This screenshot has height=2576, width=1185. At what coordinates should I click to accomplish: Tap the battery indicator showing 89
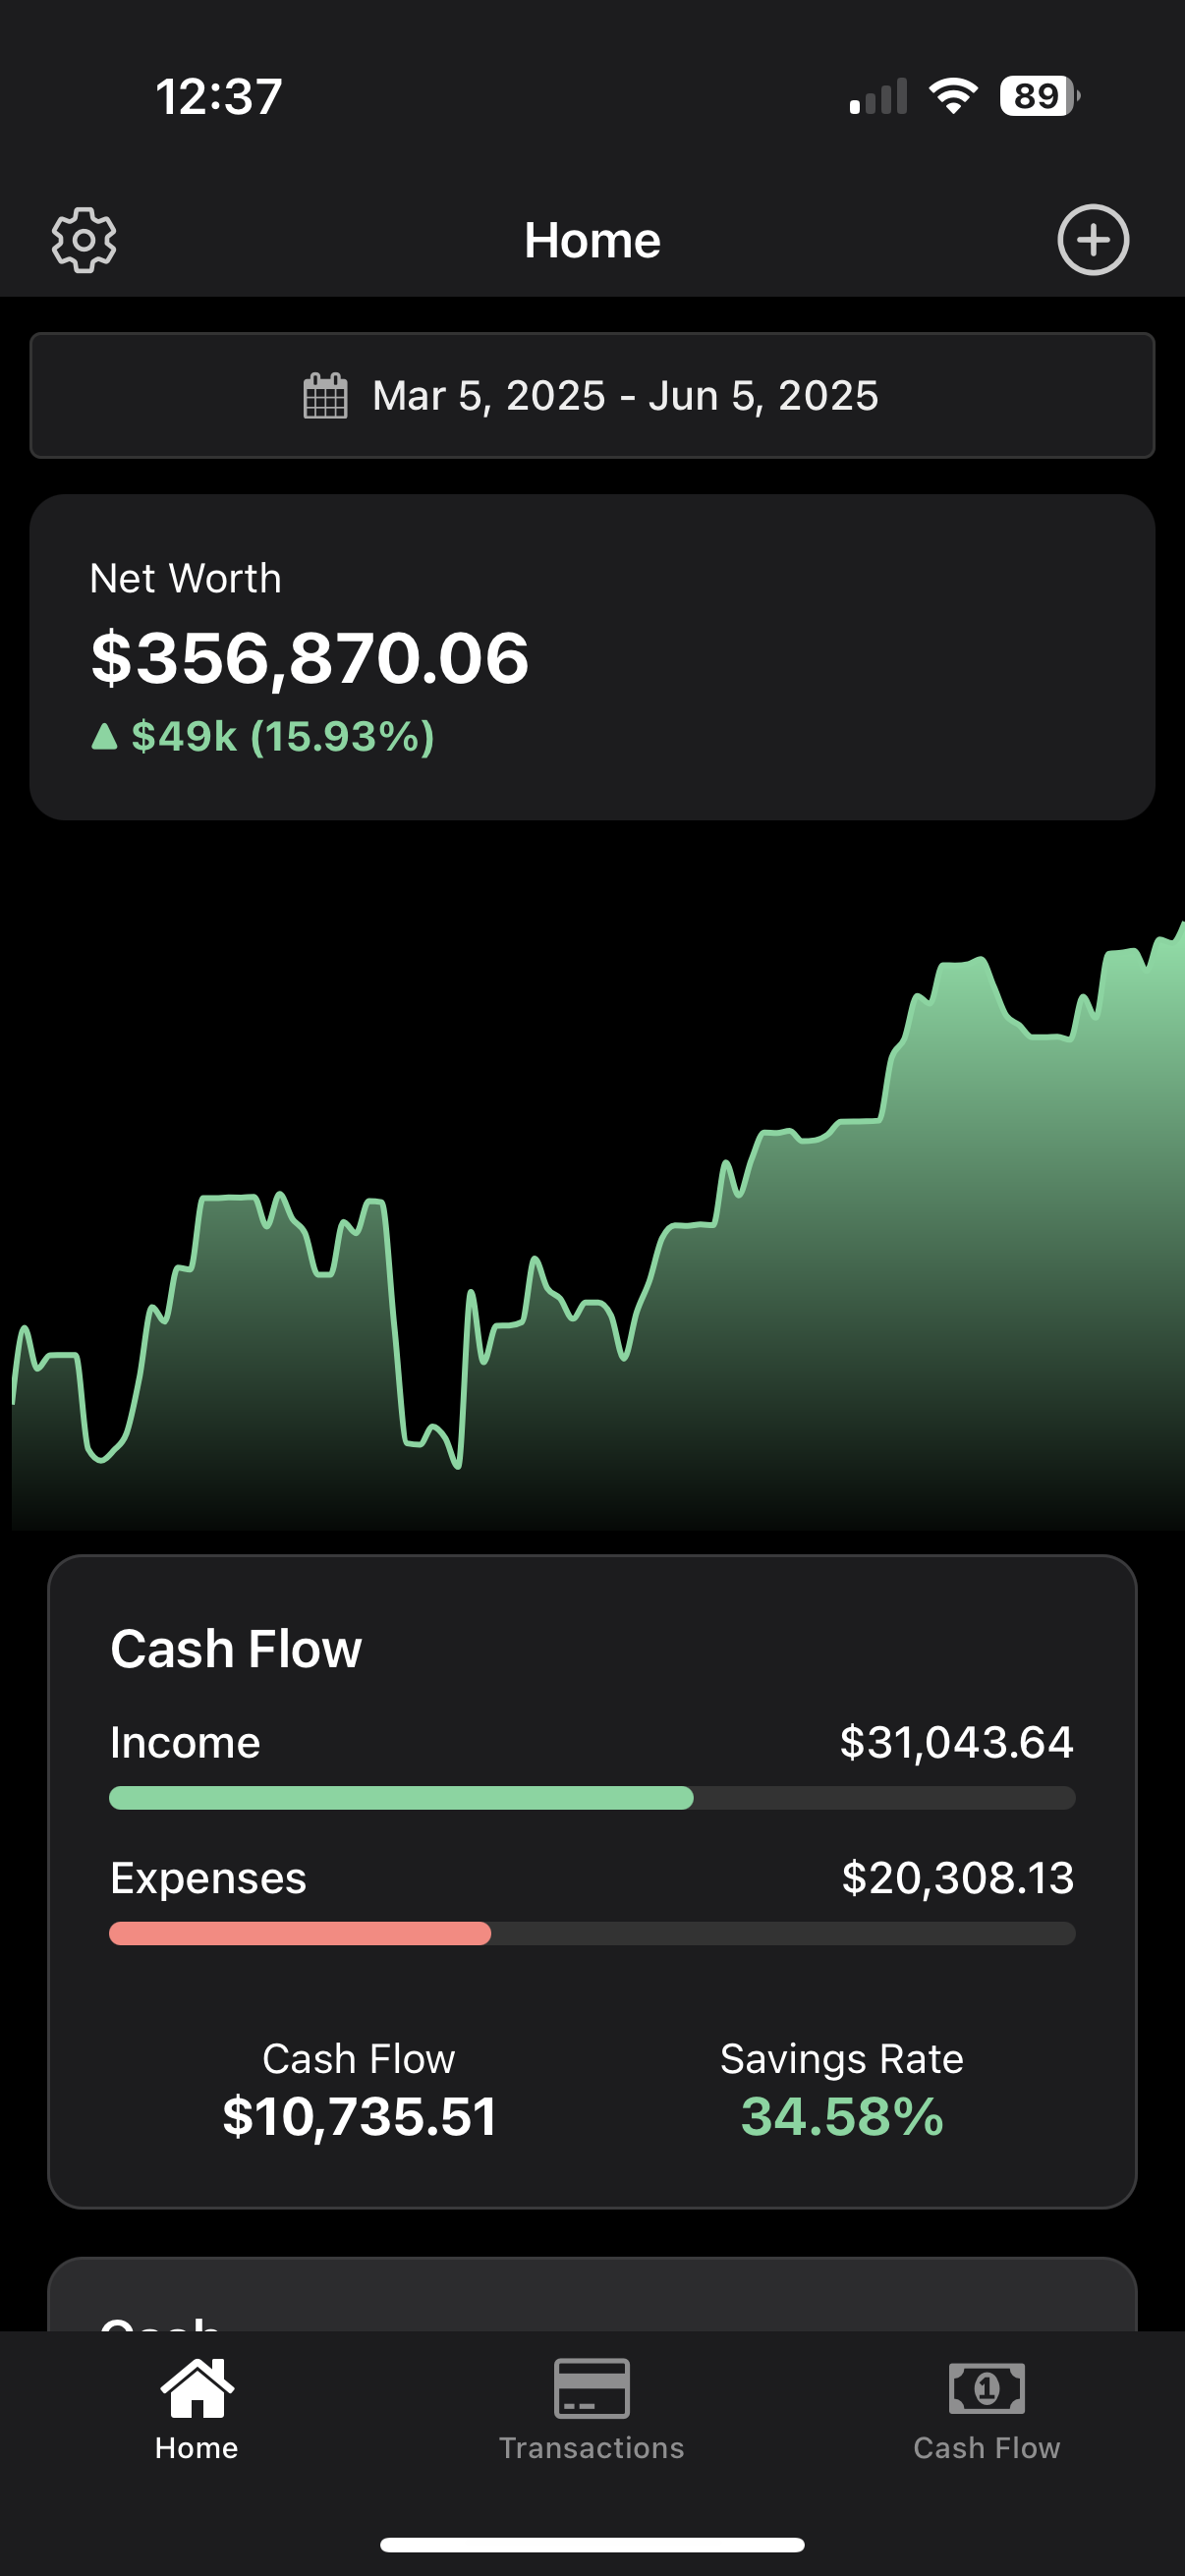coord(1039,96)
